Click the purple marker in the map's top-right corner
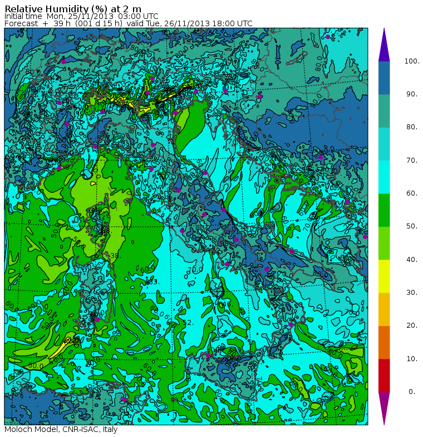This screenshot has height=437, width=423. pos(328,37)
